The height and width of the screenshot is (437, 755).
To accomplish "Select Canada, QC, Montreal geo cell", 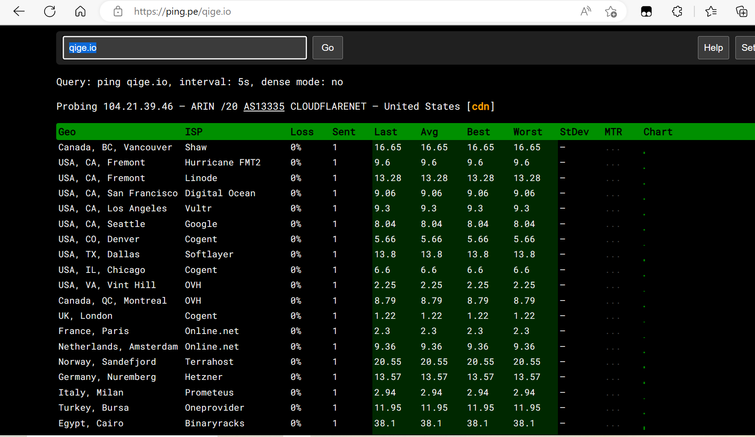I will pos(112,301).
